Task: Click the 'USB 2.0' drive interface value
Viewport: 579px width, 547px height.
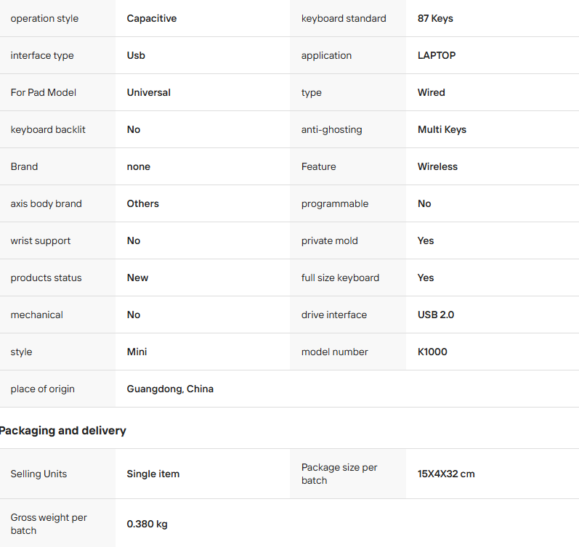Action: coord(435,315)
